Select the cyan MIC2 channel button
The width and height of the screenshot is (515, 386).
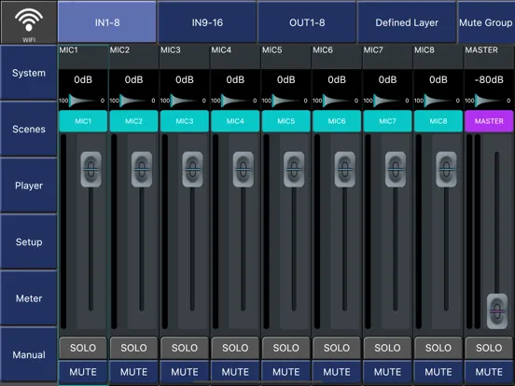pyautogui.click(x=133, y=121)
